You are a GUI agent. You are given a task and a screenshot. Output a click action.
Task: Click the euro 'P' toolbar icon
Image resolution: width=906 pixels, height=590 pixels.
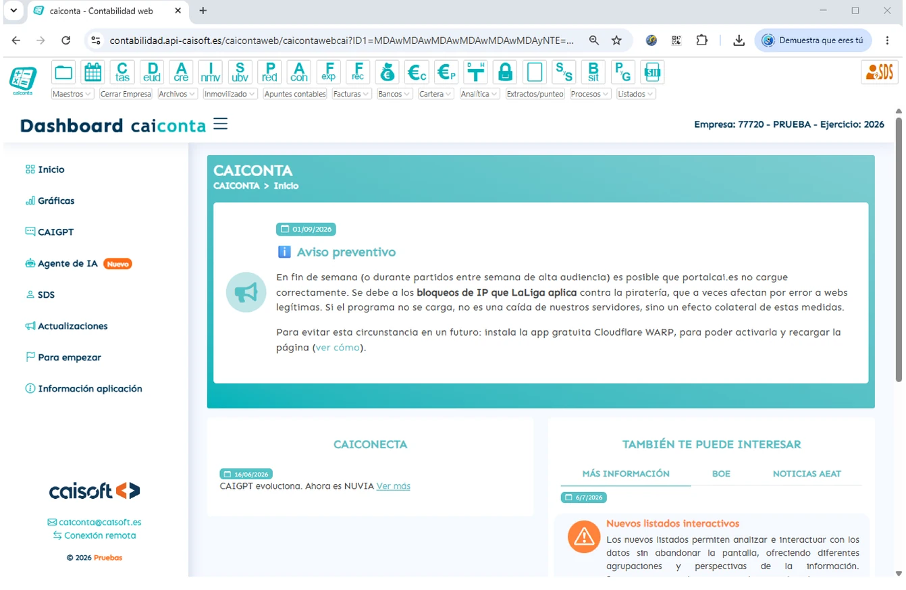coord(446,72)
